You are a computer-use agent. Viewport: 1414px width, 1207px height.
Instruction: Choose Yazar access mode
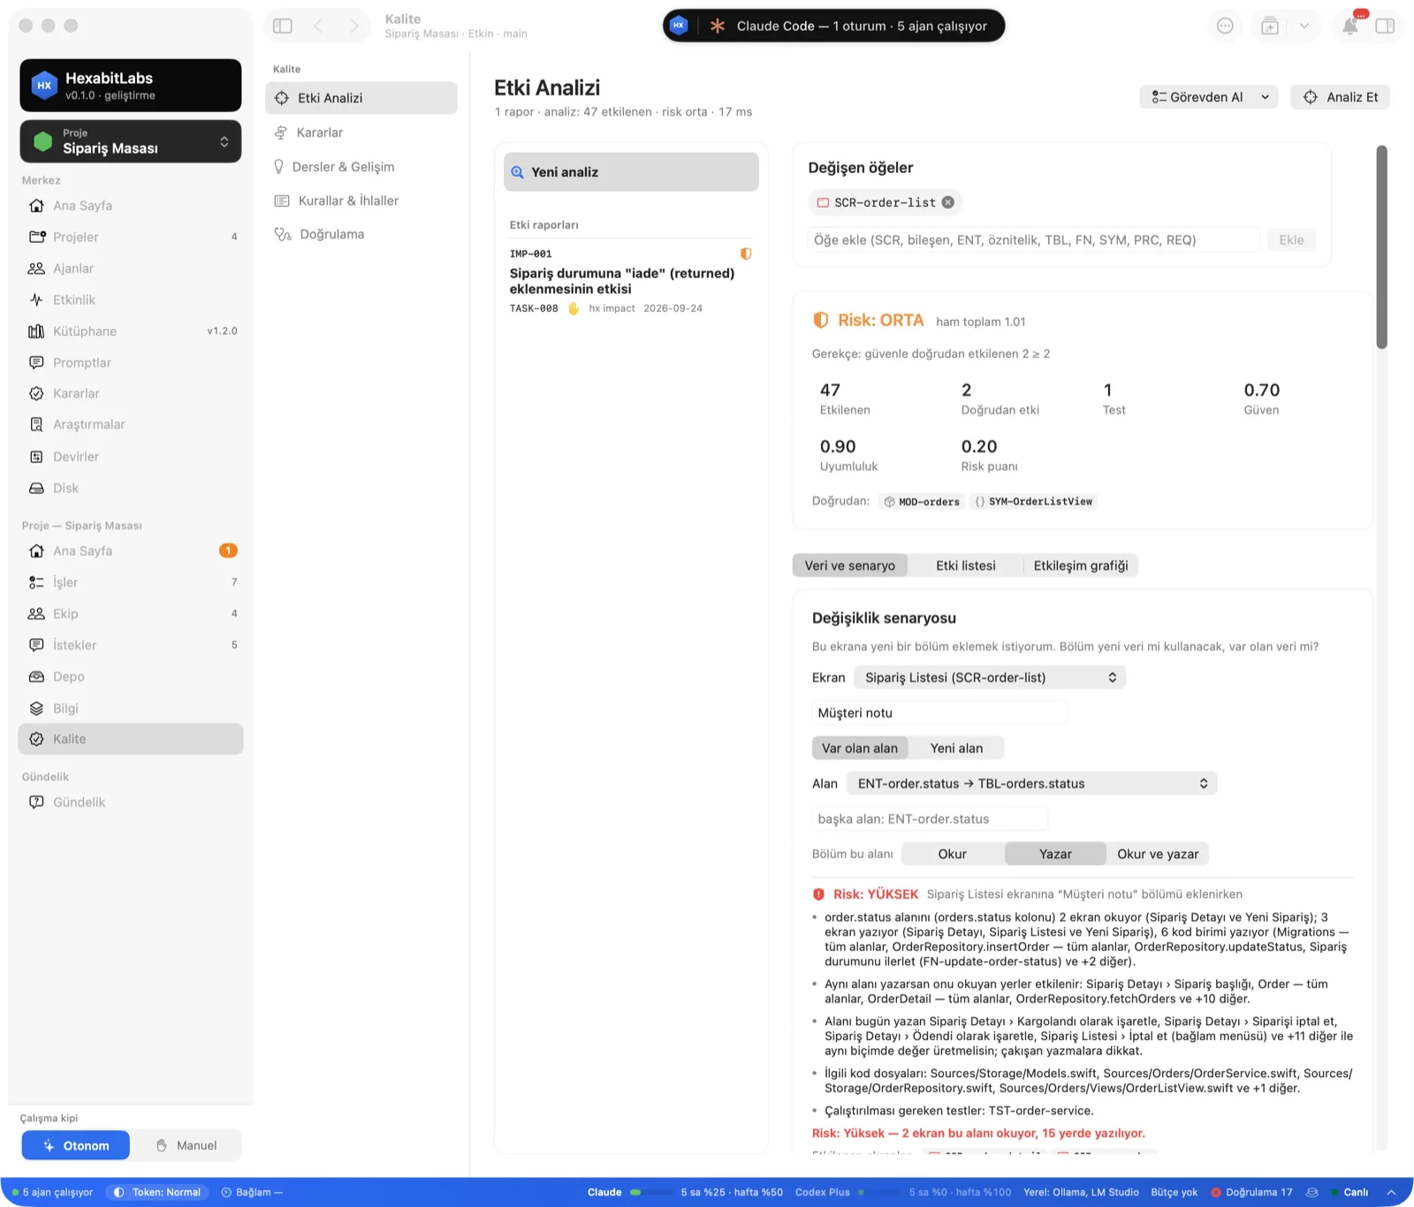click(1055, 854)
